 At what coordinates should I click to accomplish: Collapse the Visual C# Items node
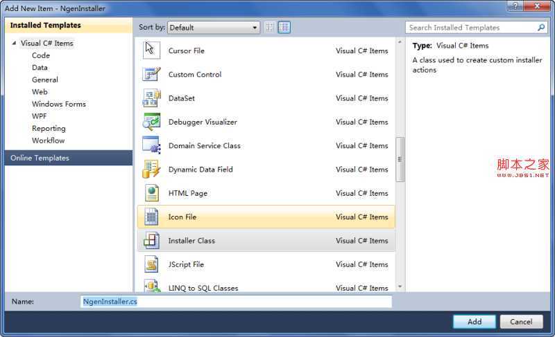(x=14, y=43)
